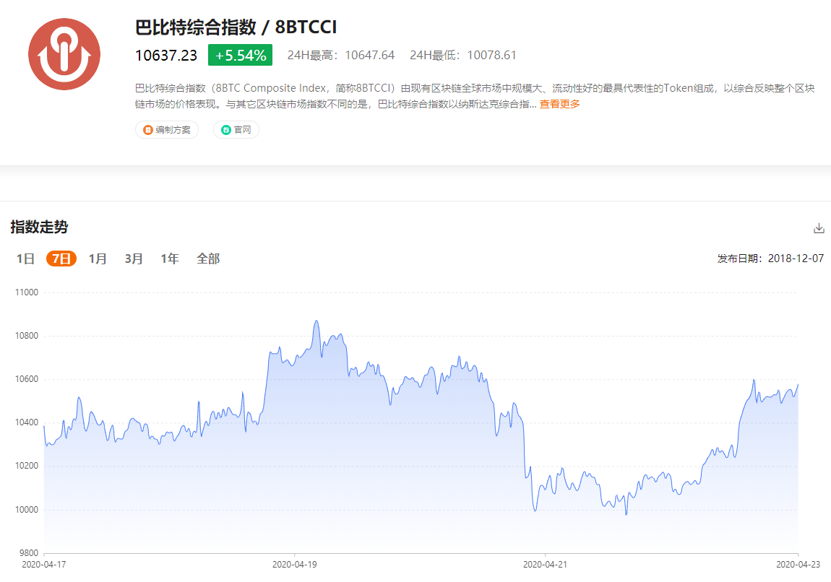Open the 官网 official site link
The width and height of the screenshot is (831, 582).
pyautogui.click(x=236, y=130)
